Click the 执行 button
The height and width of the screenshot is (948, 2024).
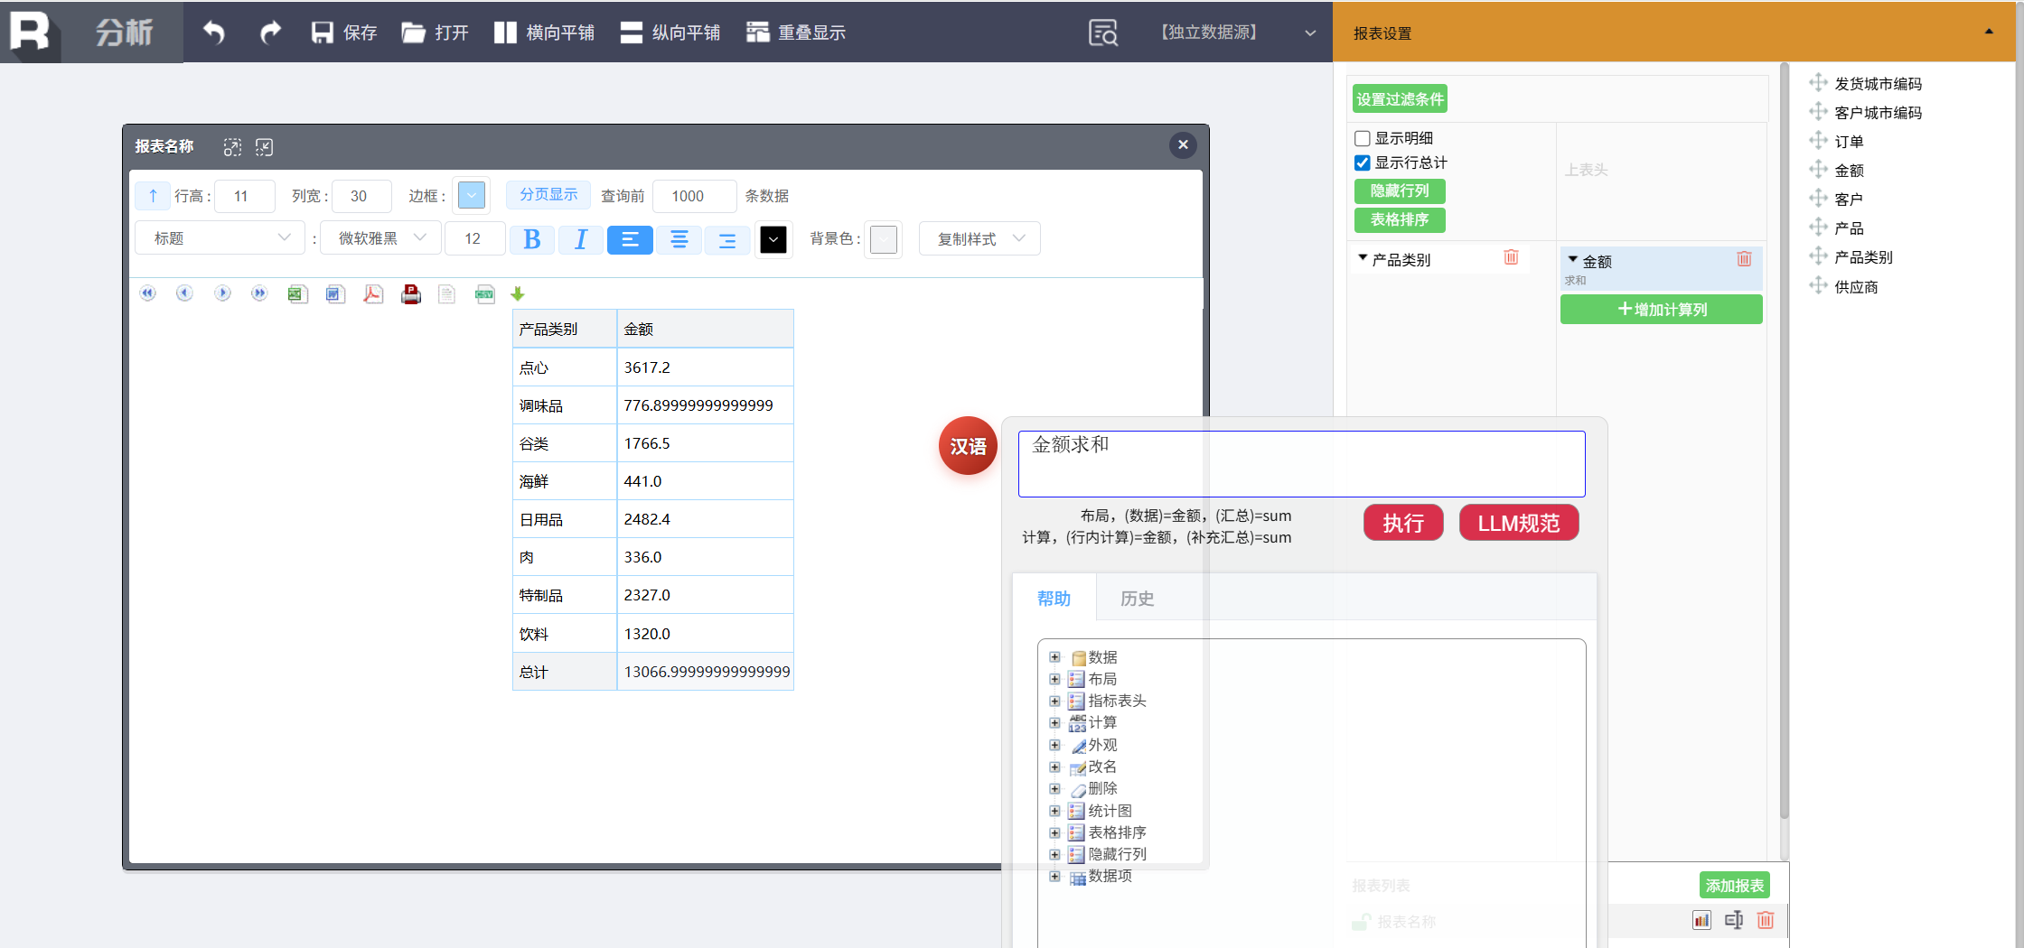tap(1403, 523)
